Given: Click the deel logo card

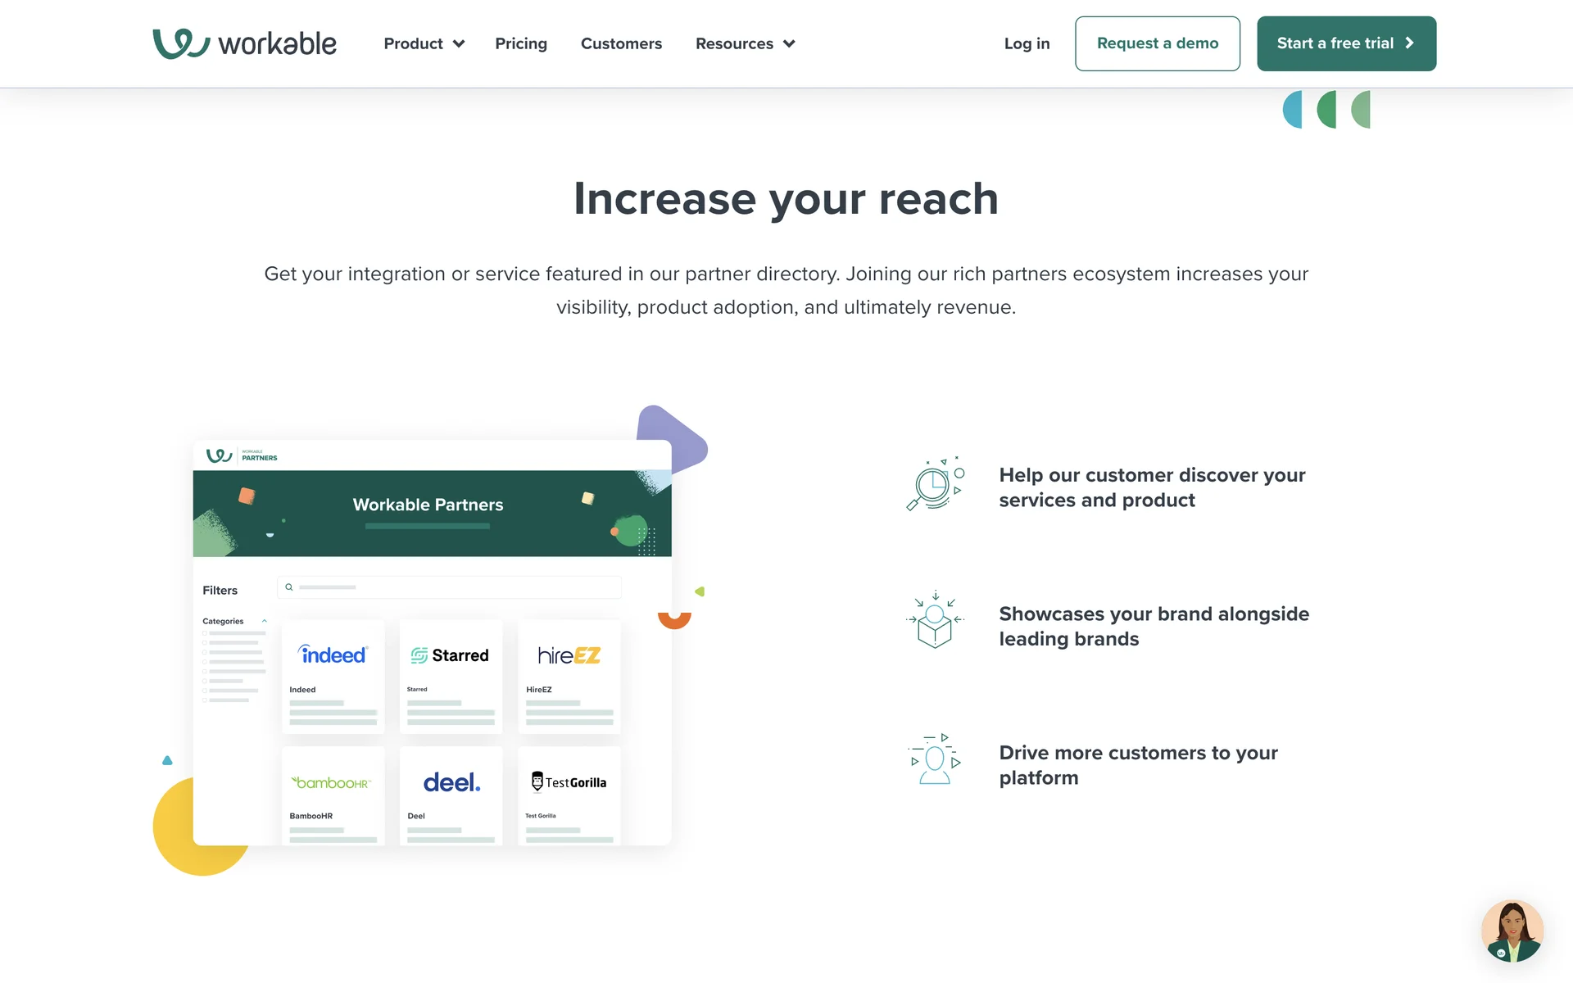Looking at the screenshot, I should click(x=451, y=782).
